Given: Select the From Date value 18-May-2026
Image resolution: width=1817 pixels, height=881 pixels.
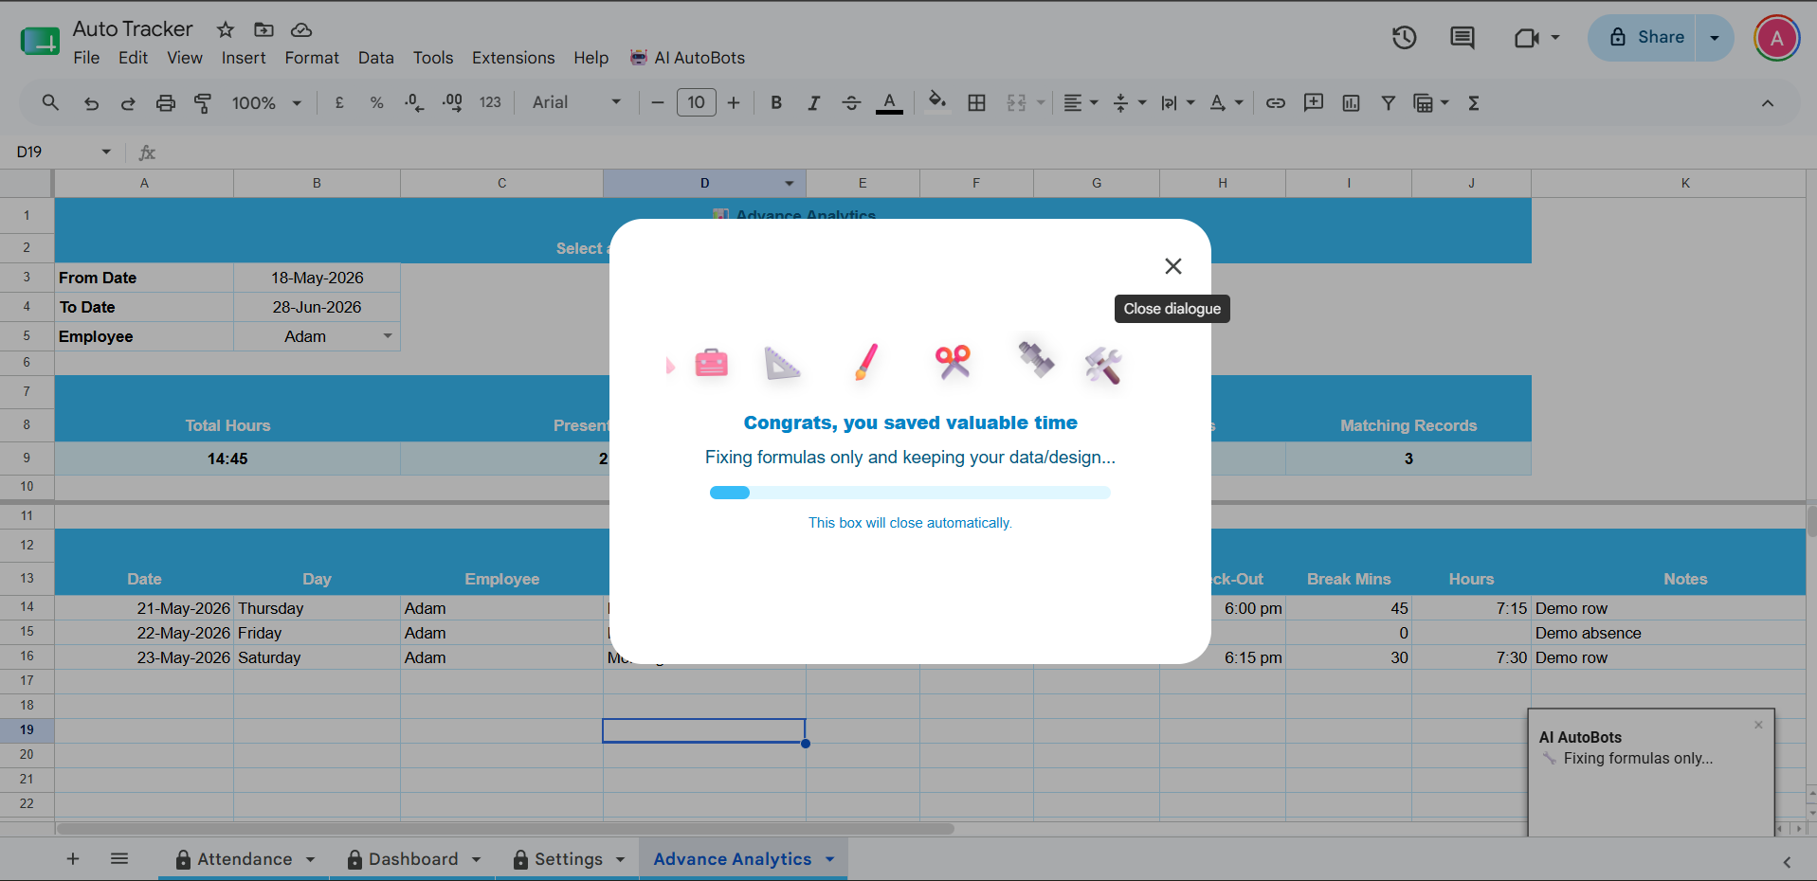Looking at the screenshot, I should (x=317, y=278).
